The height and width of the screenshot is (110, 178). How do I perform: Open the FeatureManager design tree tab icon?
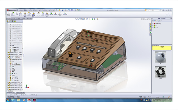click(x=8, y=21)
